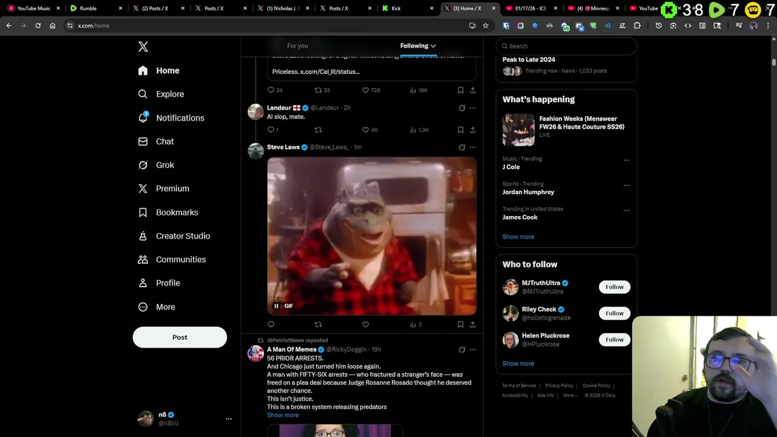Reply to Steve Laws GIF post

pos(271,325)
